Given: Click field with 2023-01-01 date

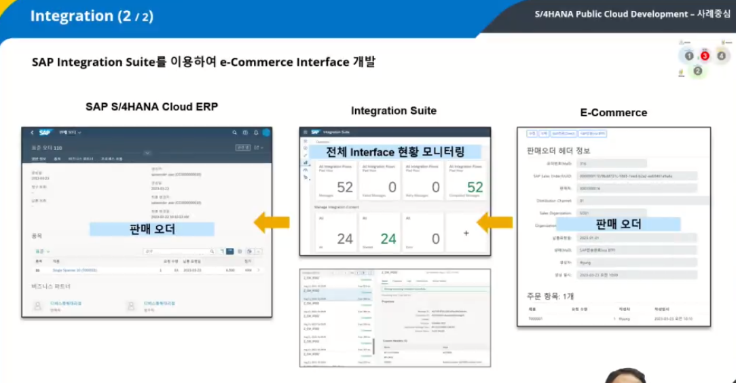Looking at the screenshot, I should click(x=637, y=238).
